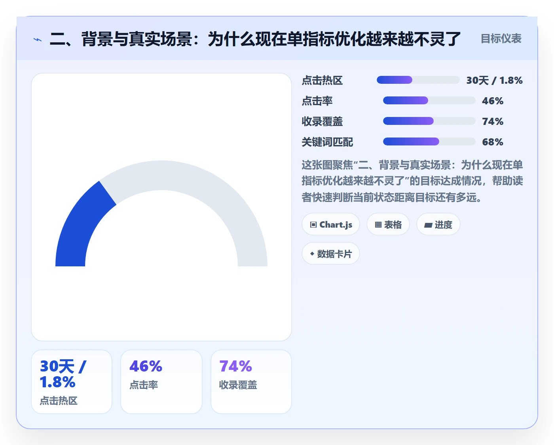
Task: Select the 进度 tag
Action: pyautogui.click(x=438, y=224)
